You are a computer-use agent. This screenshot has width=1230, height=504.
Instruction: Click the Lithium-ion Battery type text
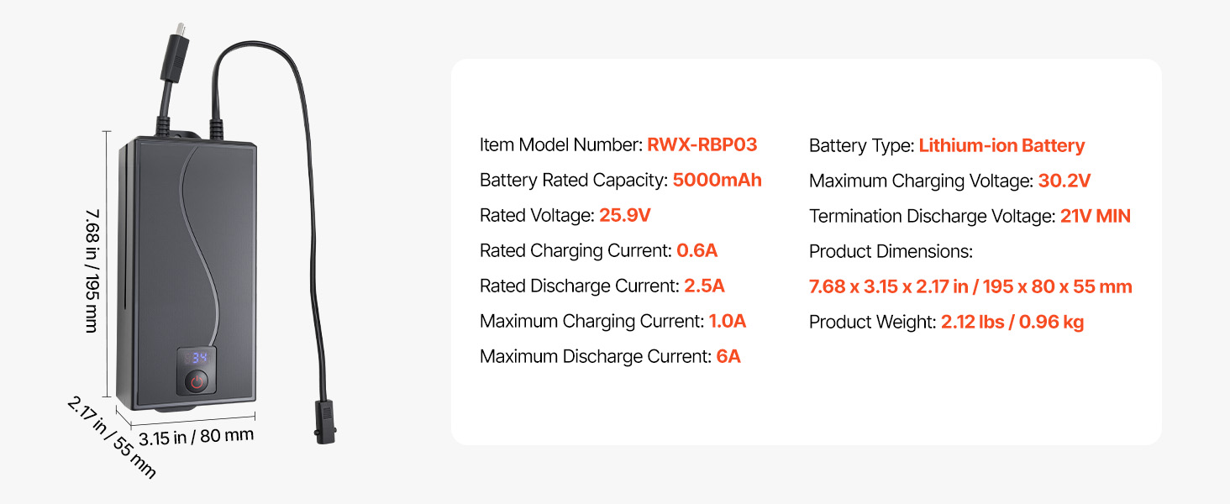tap(1001, 146)
